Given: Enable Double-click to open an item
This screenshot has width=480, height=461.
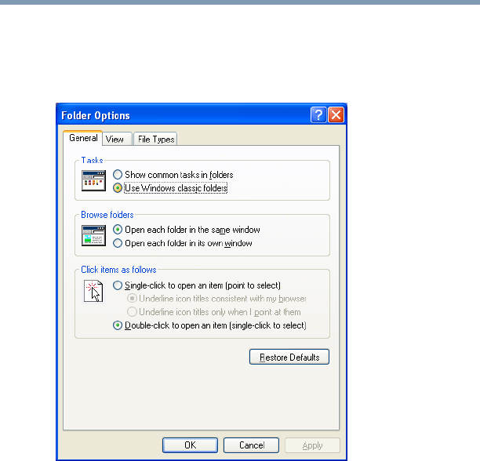Looking at the screenshot, I should point(209,325).
